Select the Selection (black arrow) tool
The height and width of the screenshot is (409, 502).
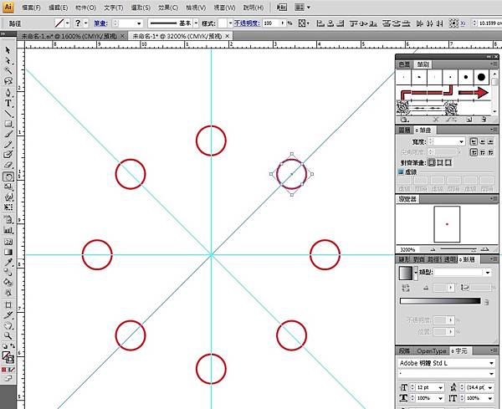8,50
